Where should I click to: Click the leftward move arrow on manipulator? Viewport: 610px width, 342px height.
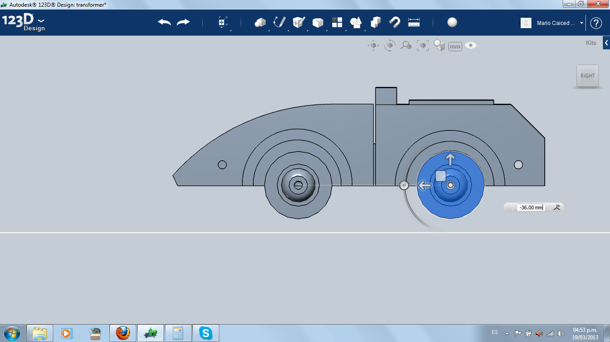click(x=424, y=185)
